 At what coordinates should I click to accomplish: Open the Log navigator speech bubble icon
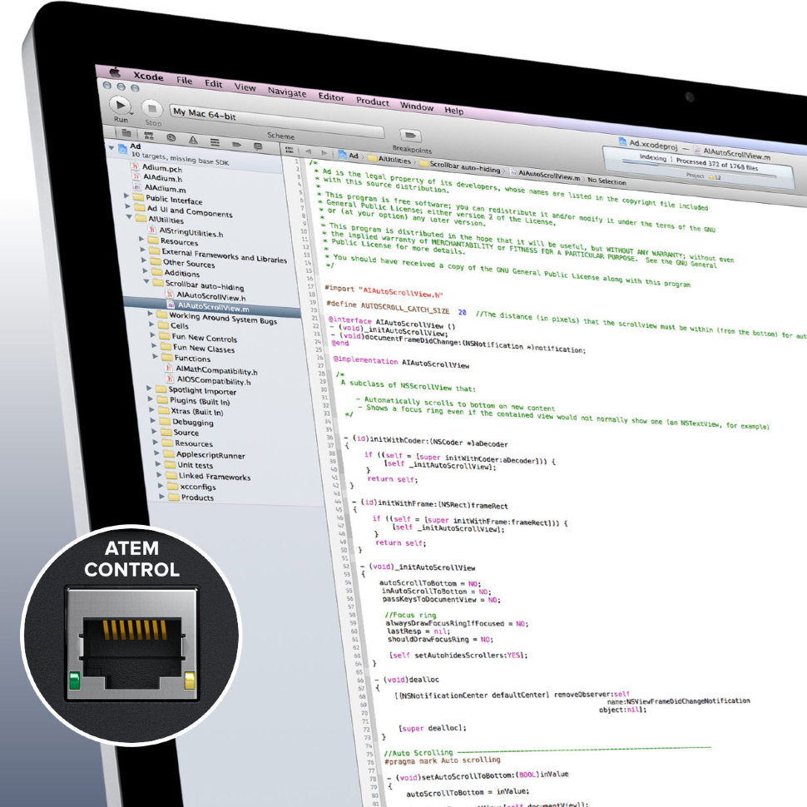(258, 146)
